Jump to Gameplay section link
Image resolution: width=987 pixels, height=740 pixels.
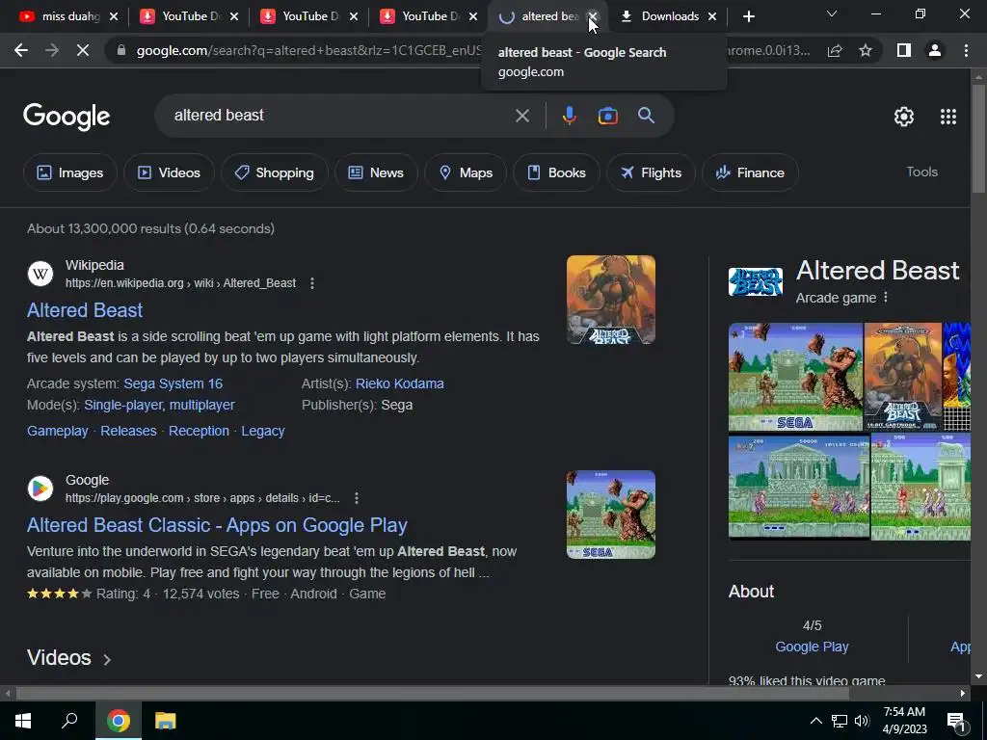(x=57, y=431)
